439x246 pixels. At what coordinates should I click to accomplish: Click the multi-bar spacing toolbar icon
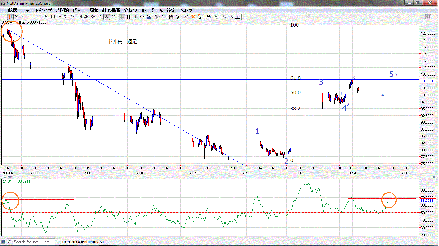pos(171,17)
